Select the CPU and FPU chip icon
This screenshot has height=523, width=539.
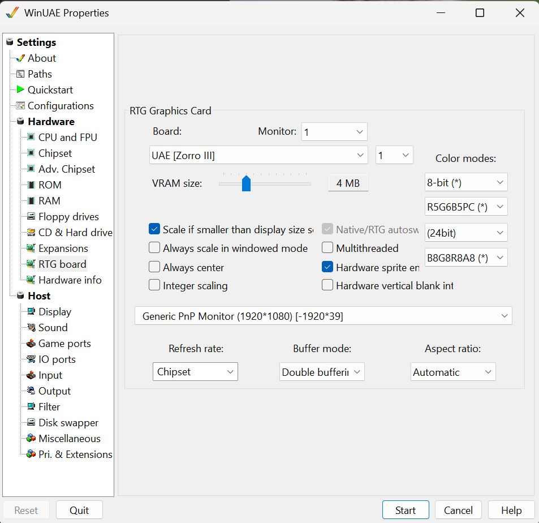[31, 137]
